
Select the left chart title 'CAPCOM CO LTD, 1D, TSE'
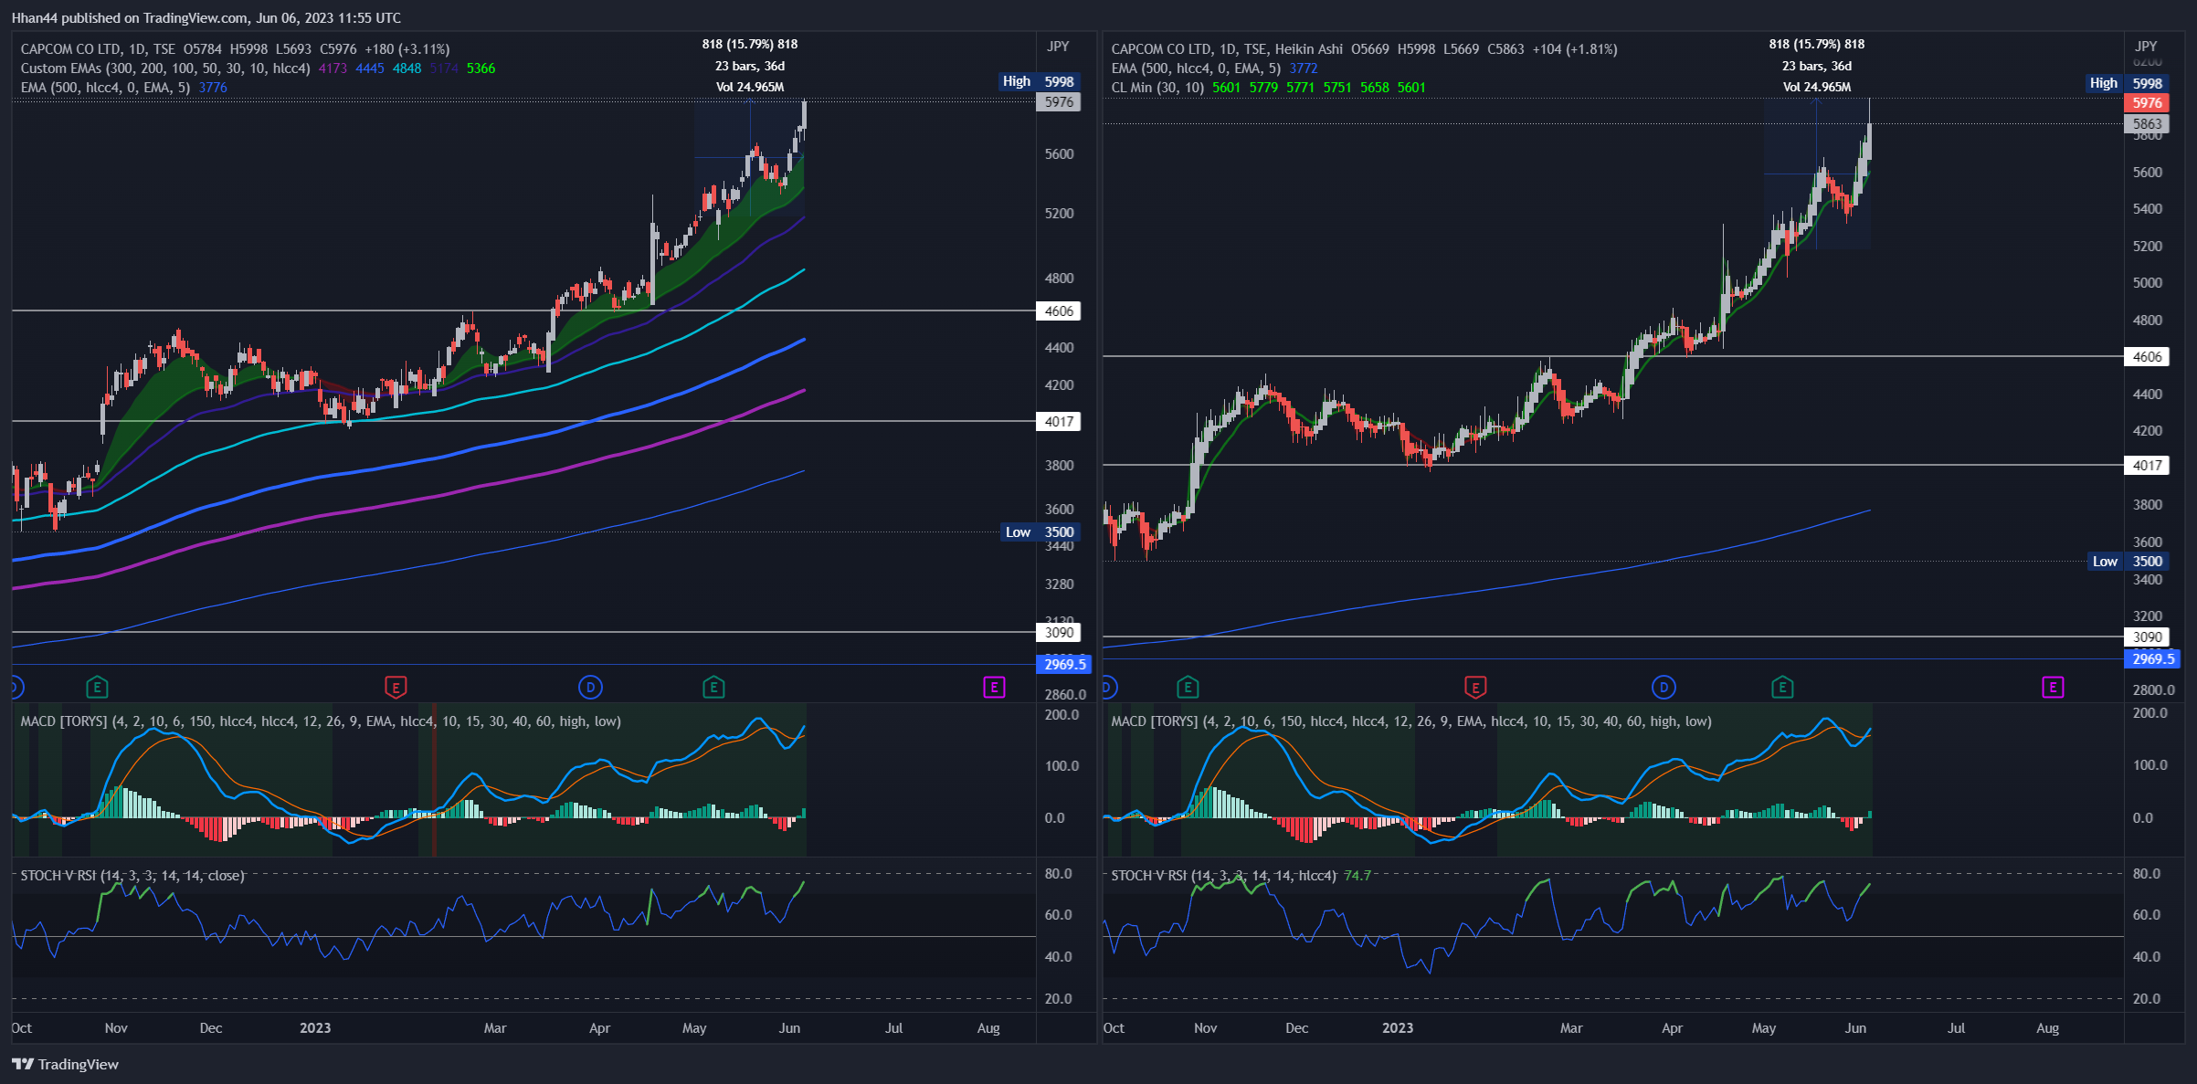pos(98,49)
